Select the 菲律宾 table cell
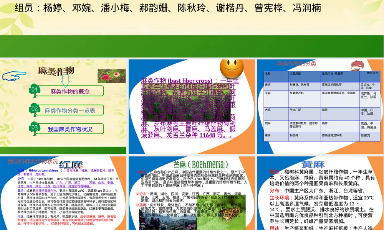 click(369, 137)
